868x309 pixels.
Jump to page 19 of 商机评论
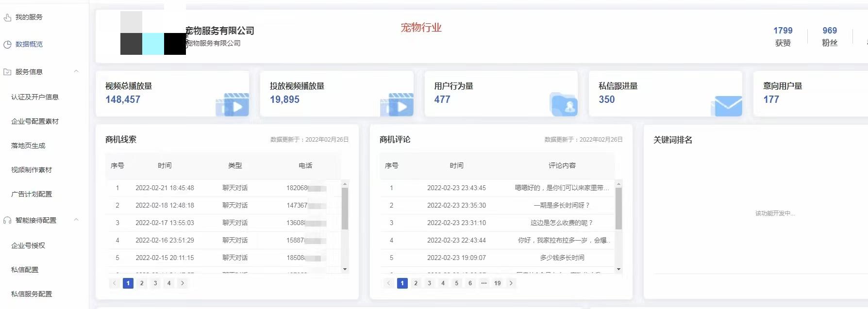(x=497, y=283)
